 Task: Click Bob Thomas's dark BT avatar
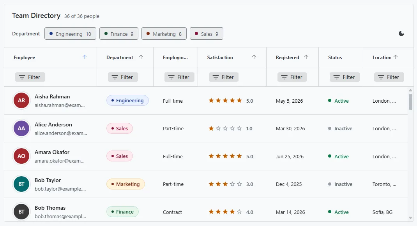click(x=21, y=212)
